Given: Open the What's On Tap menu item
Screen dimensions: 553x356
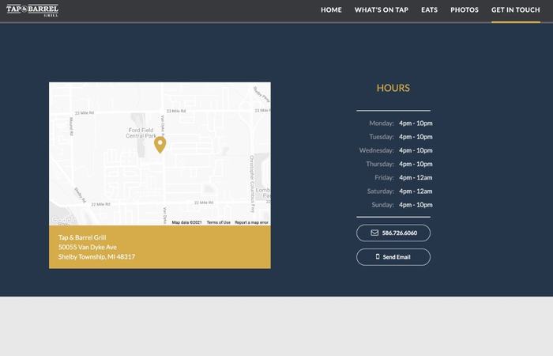Looking at the screenshot, I should coord(382,9).
